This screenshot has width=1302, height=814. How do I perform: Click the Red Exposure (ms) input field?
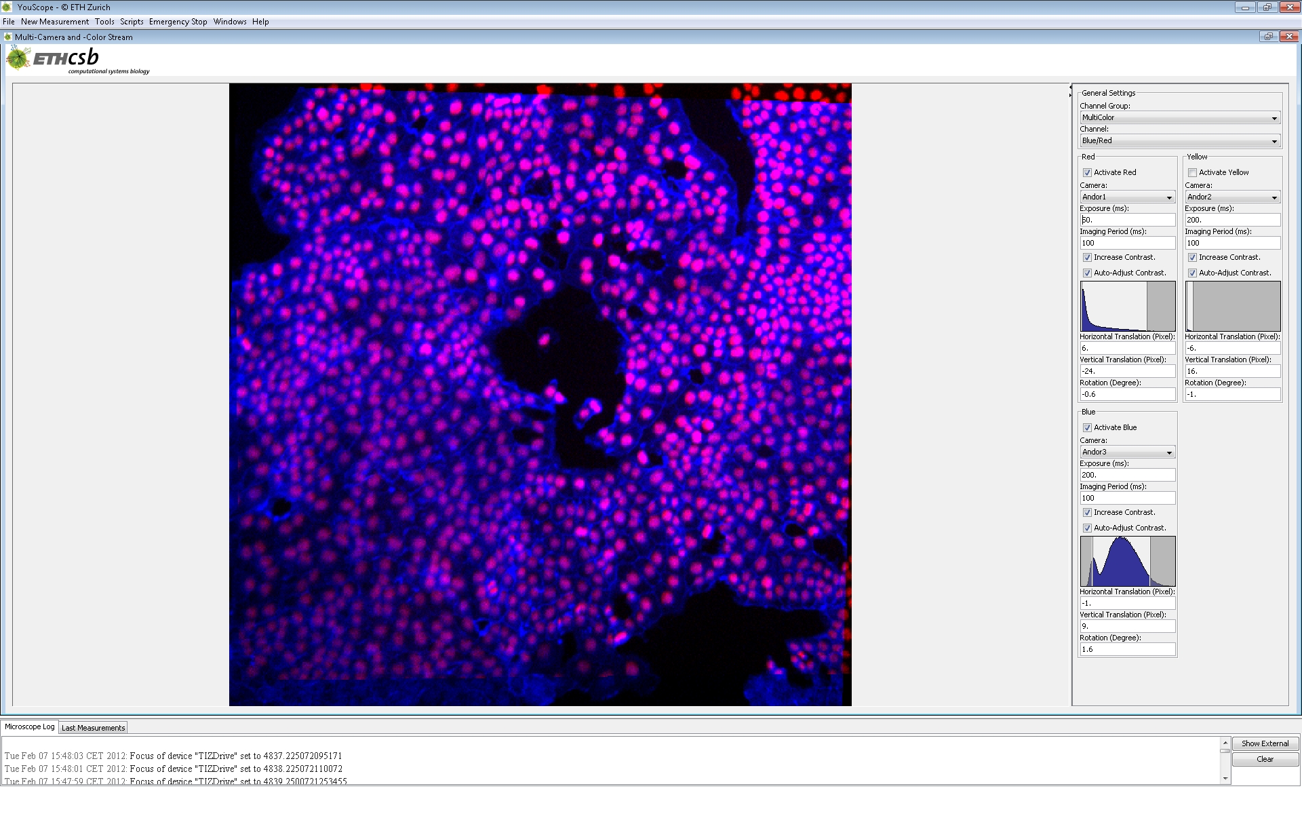click(x=1127, y=220)
